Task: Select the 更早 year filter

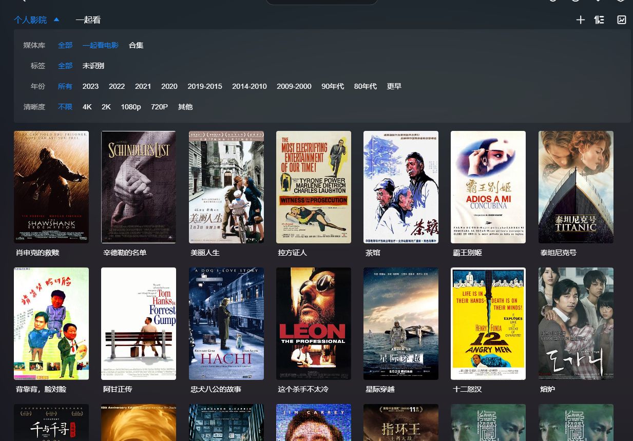Action: [x=394, y=86]
